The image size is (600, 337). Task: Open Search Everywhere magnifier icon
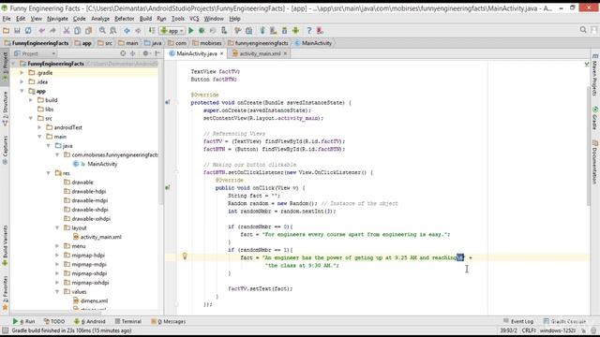[583, 30]
